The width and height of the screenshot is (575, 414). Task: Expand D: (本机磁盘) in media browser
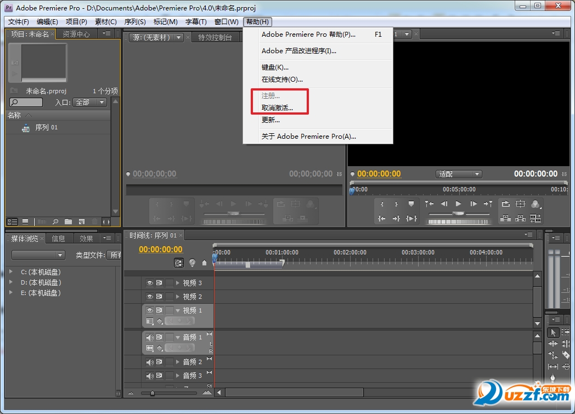click(11, 282)
